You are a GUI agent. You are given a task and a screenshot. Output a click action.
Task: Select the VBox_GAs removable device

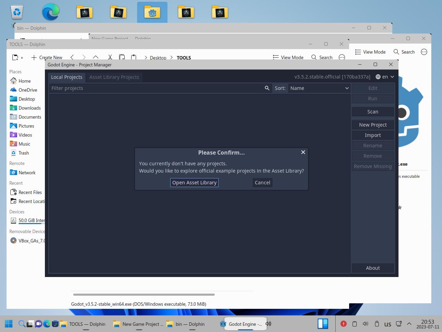pyautogui.click(x=27, y=241)
